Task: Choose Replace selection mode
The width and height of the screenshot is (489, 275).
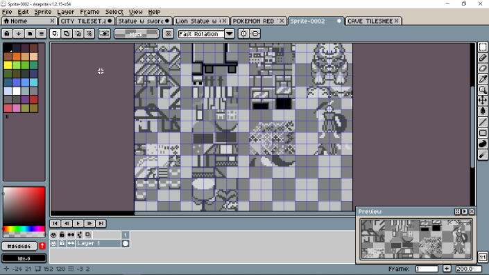Action: click(55, 33)
